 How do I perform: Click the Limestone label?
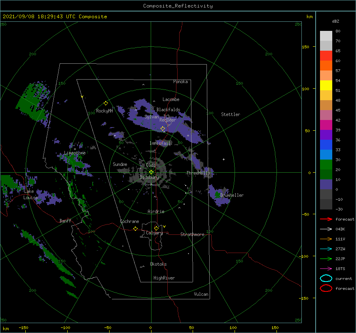pos(75,153)
